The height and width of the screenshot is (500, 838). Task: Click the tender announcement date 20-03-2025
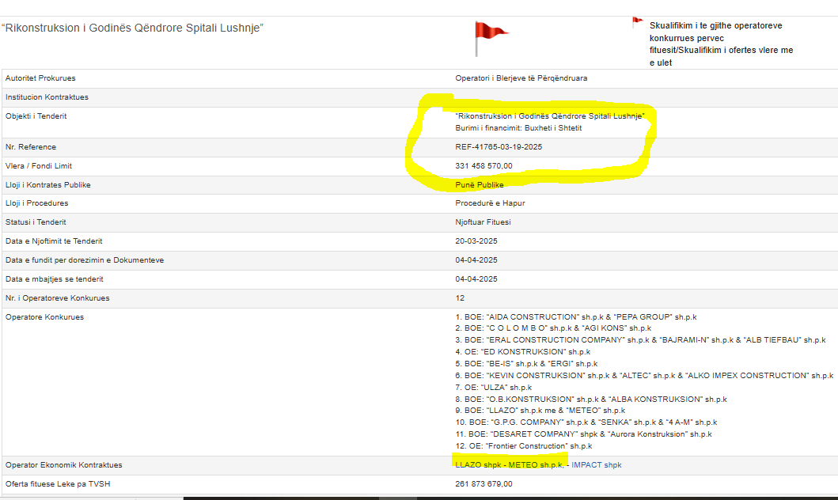tap(476, 241)
